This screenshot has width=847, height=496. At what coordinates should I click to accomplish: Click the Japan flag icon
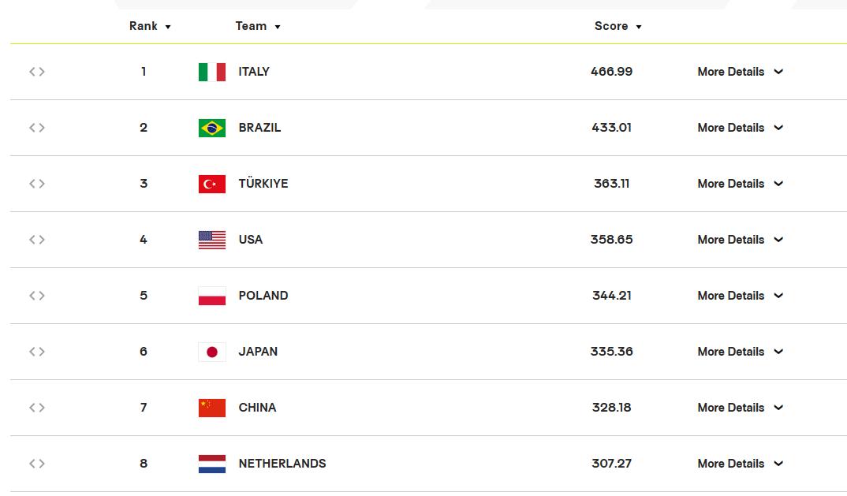(211, 352)
